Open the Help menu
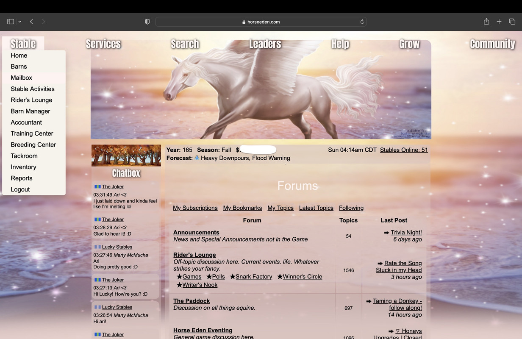The height and width of the screenshot is (339, 522). pos(340,44)
